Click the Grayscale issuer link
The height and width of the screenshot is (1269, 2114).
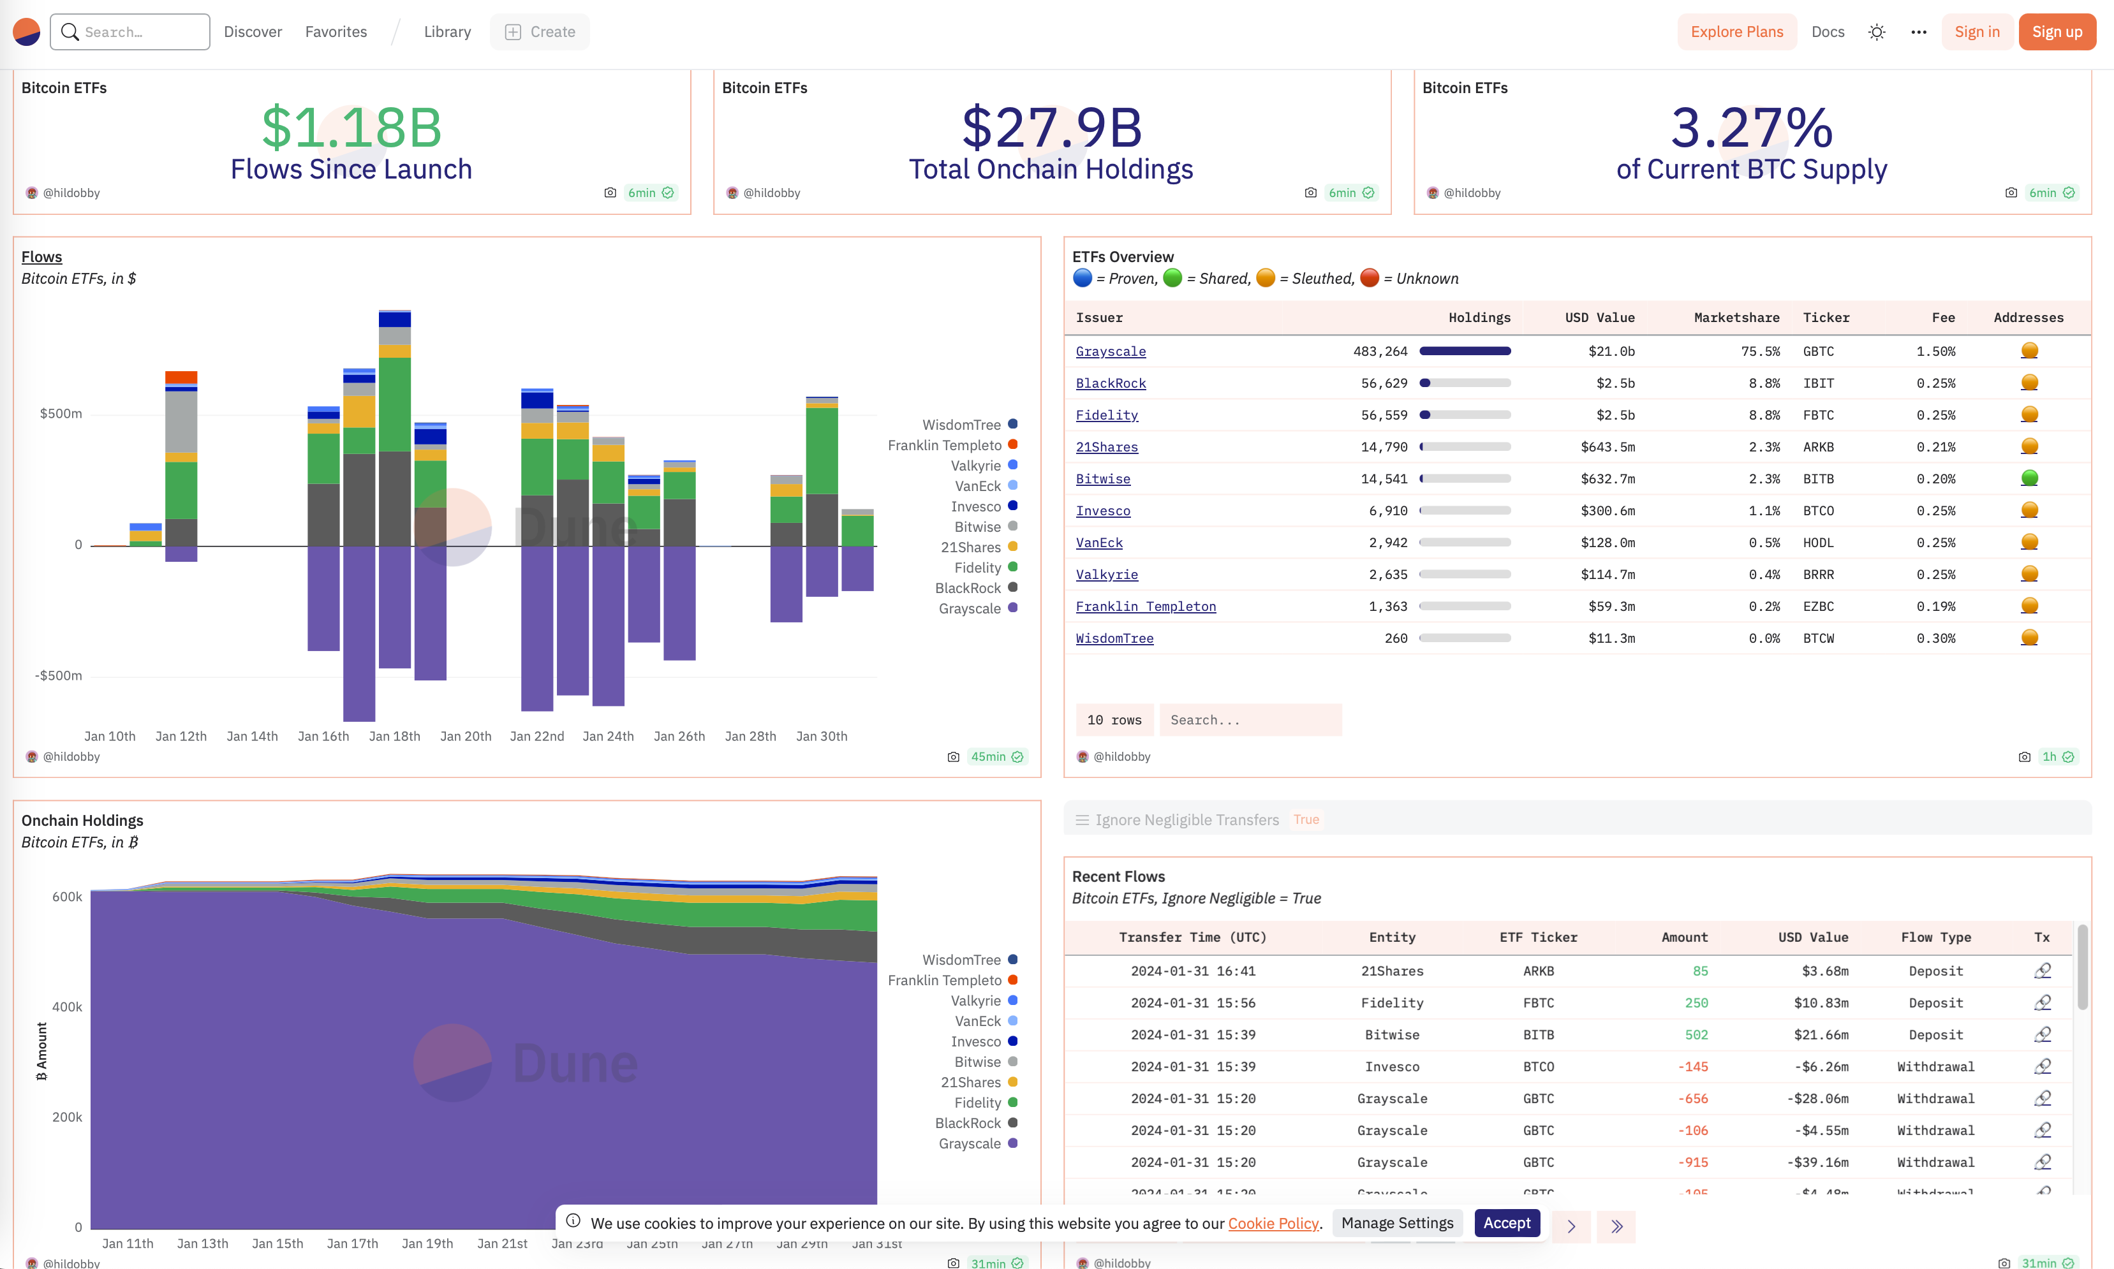[x=1110, y=351]
